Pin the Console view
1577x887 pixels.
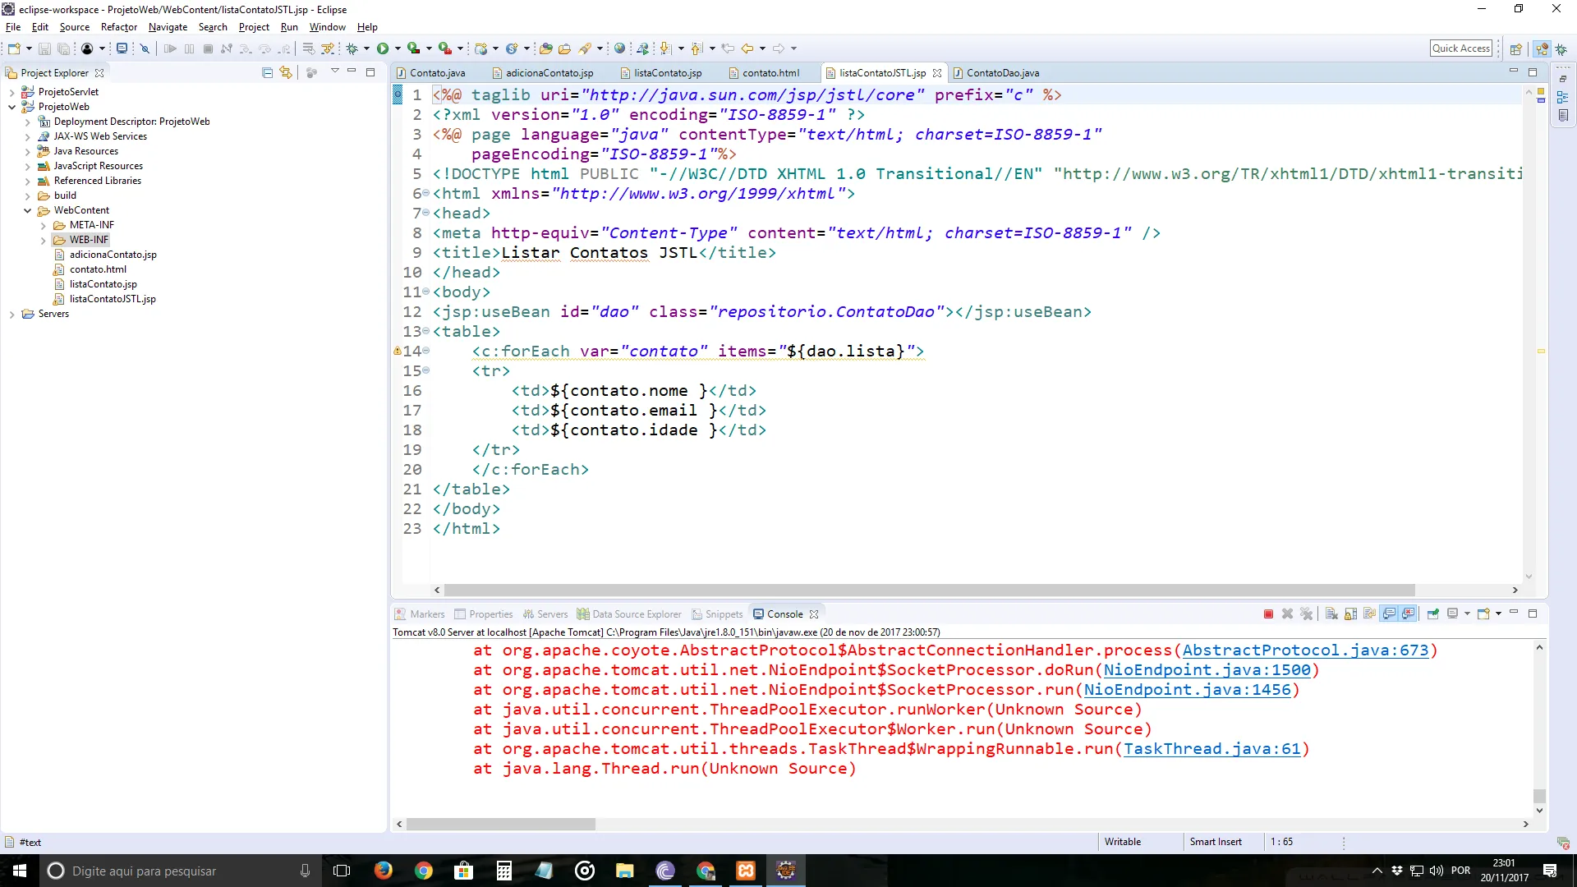(x=1433, y=614)
